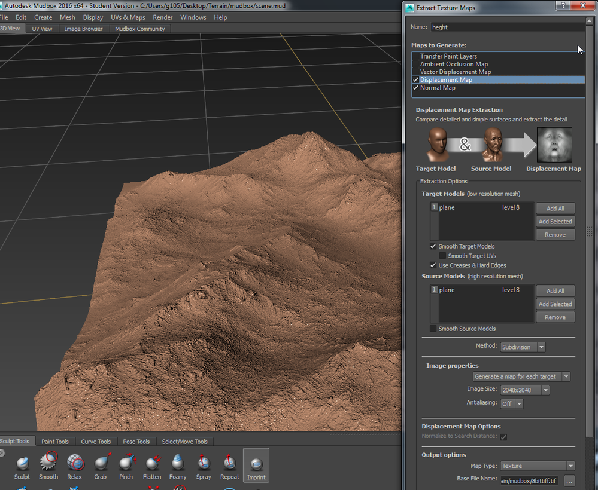Click Add All for Target Models
The height and width of the screenshot is (490, 598).
tap(555, 208)
